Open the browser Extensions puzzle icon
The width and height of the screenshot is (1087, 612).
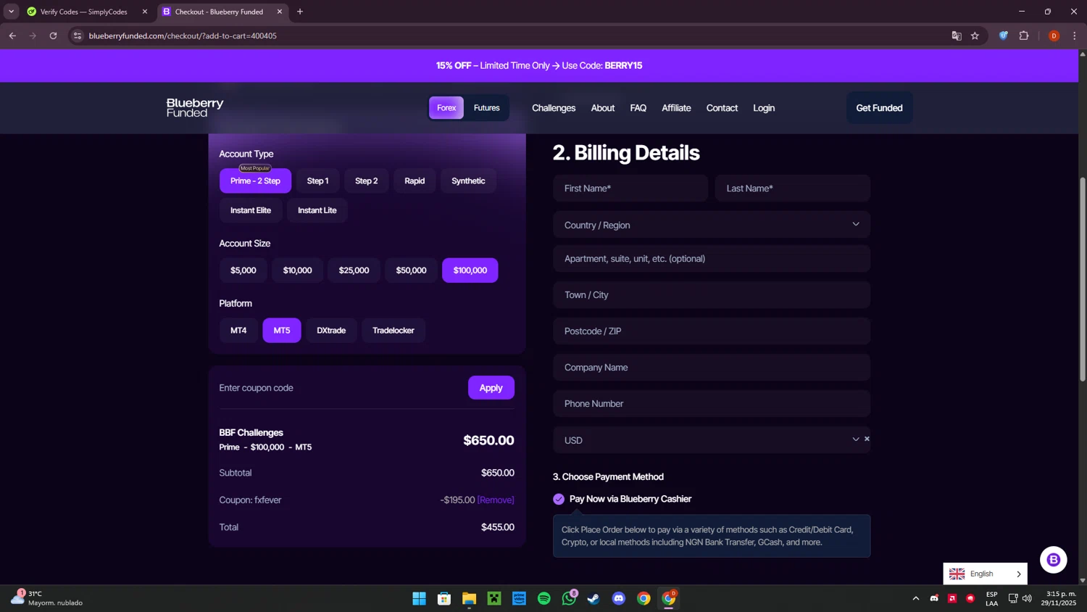pos(1024,36)
